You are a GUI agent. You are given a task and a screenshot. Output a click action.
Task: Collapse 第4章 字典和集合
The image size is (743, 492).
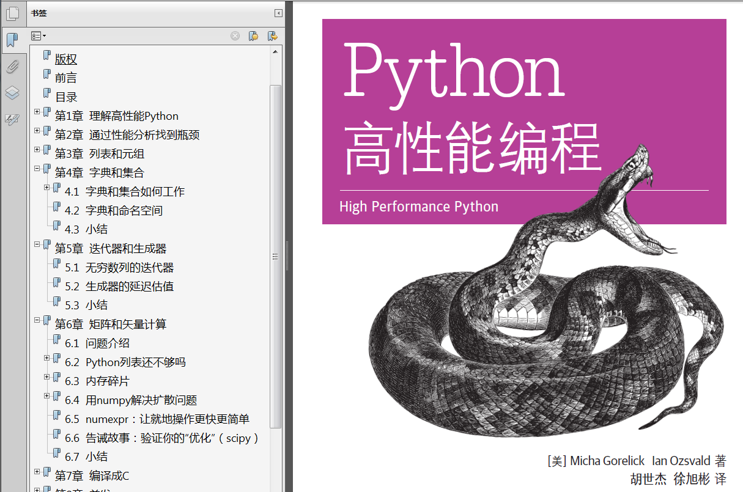click(x=37, y=169)
